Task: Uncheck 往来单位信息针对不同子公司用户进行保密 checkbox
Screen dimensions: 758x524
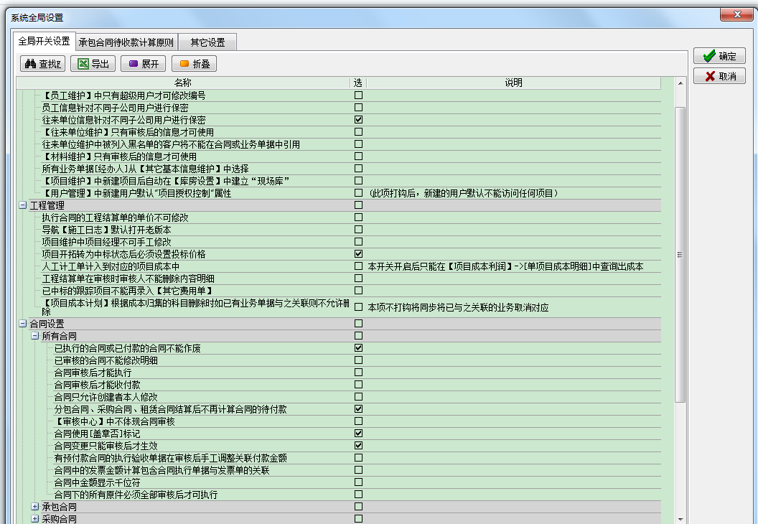Action: point(358,119)
